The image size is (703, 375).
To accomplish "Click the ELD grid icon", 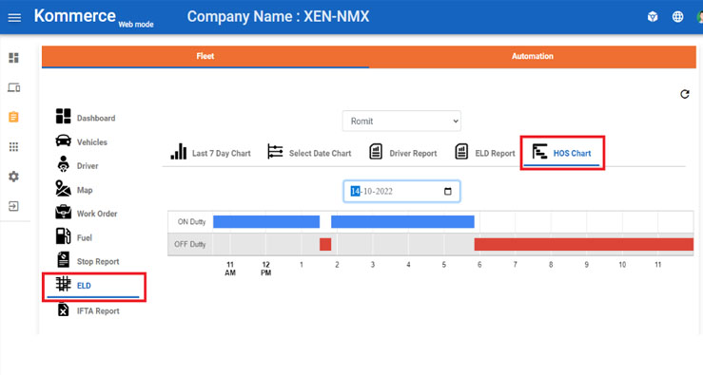I will [x=63, y=284].
